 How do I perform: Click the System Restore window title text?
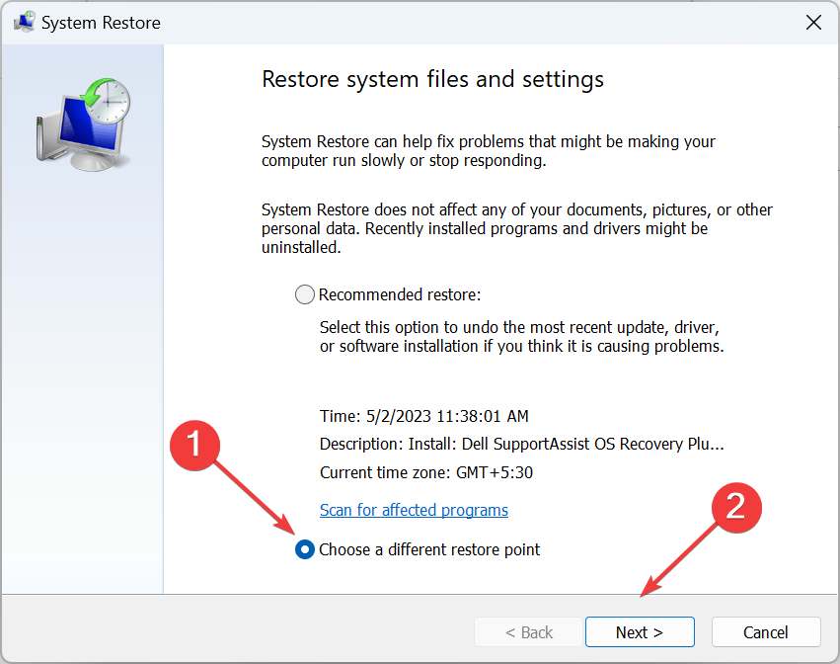pyautogui.click(x=101, y=23)
